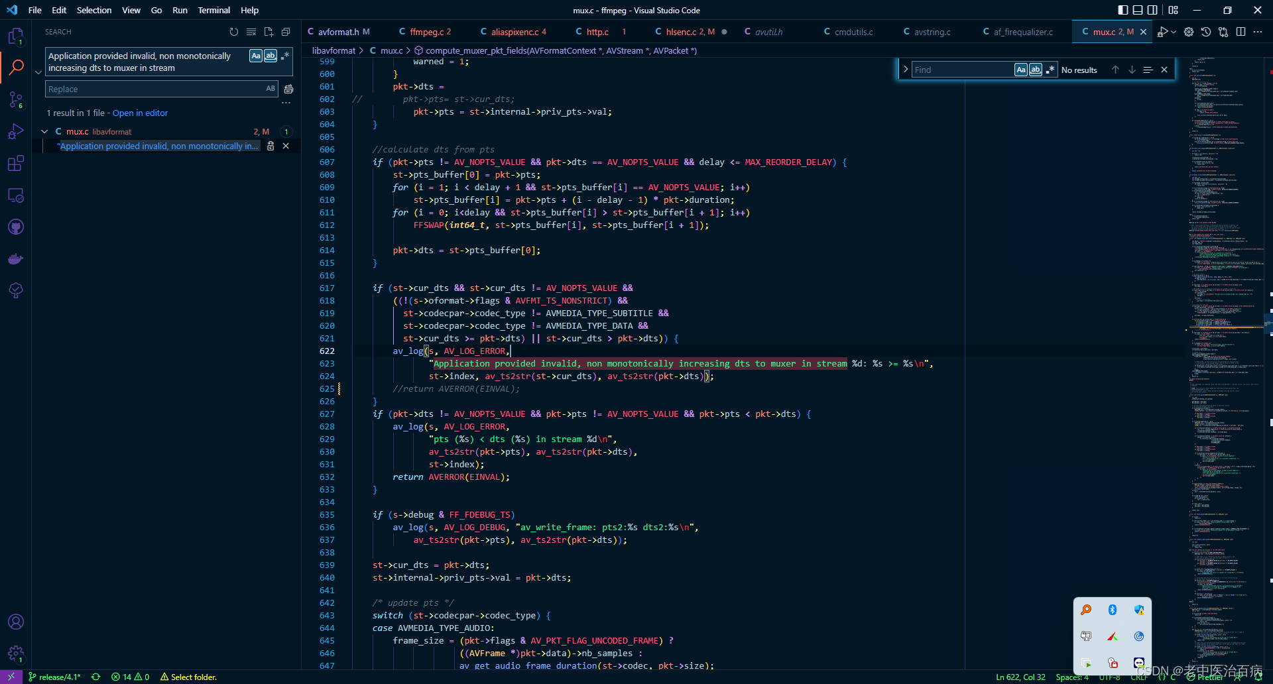Open a new Search Editor
Screen dimensions: 1273x684
269,32
